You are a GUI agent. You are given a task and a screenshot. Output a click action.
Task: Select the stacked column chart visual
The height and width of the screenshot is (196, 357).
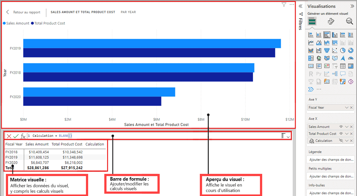pos(319,35)
